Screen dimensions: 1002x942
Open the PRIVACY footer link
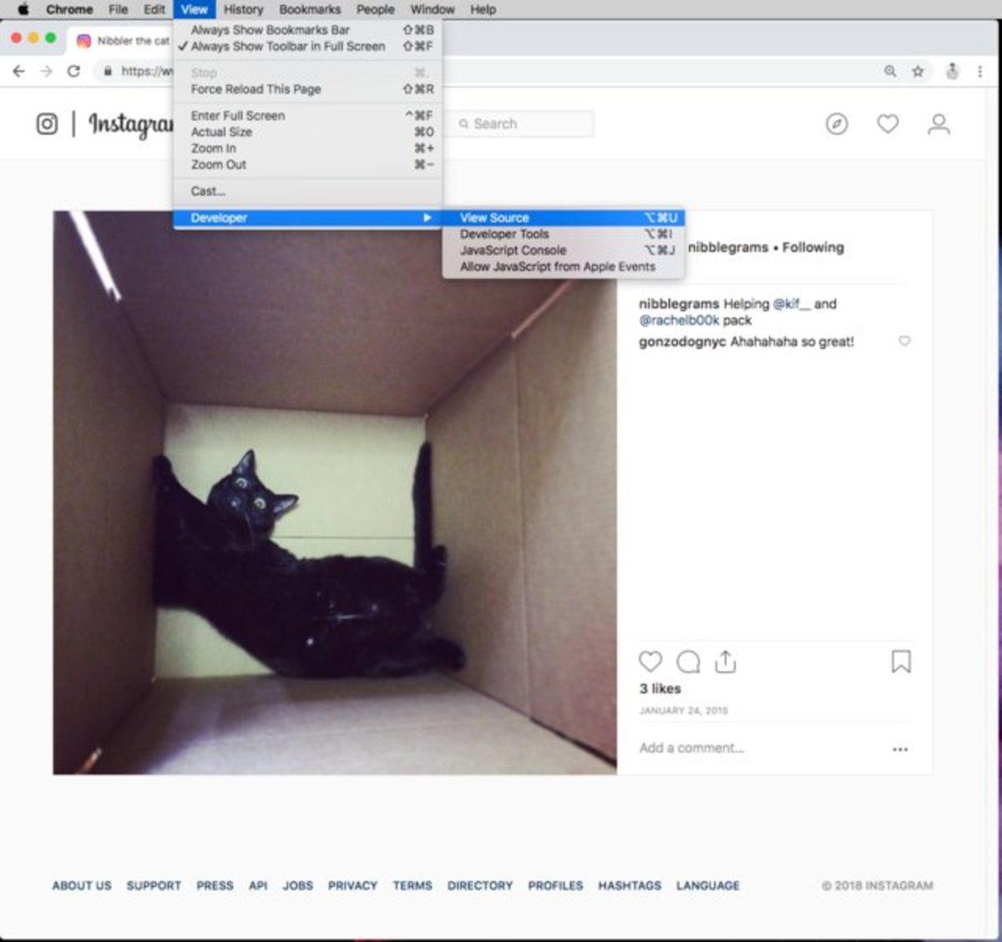coord(352,885)
